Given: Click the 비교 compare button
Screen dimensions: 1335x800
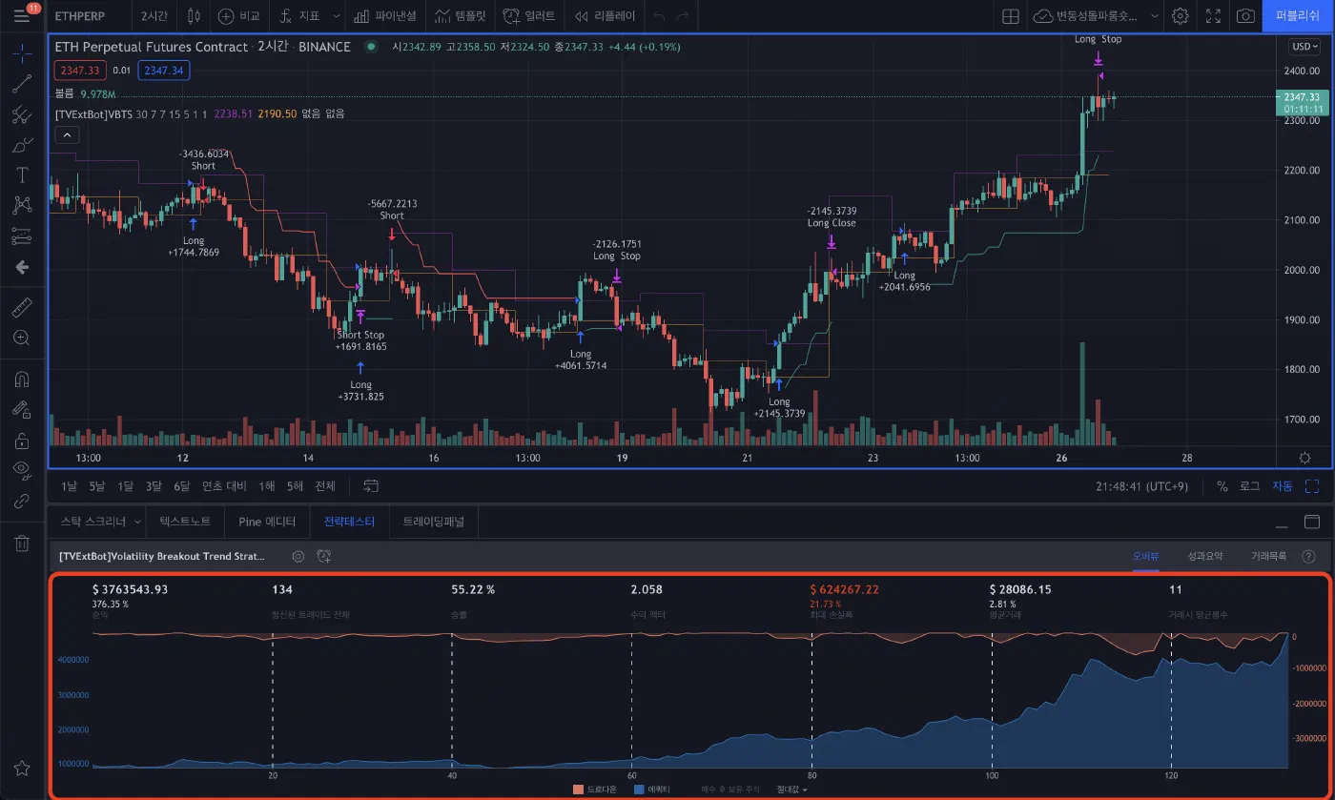Looking at the screenshot, I should 238,16.
